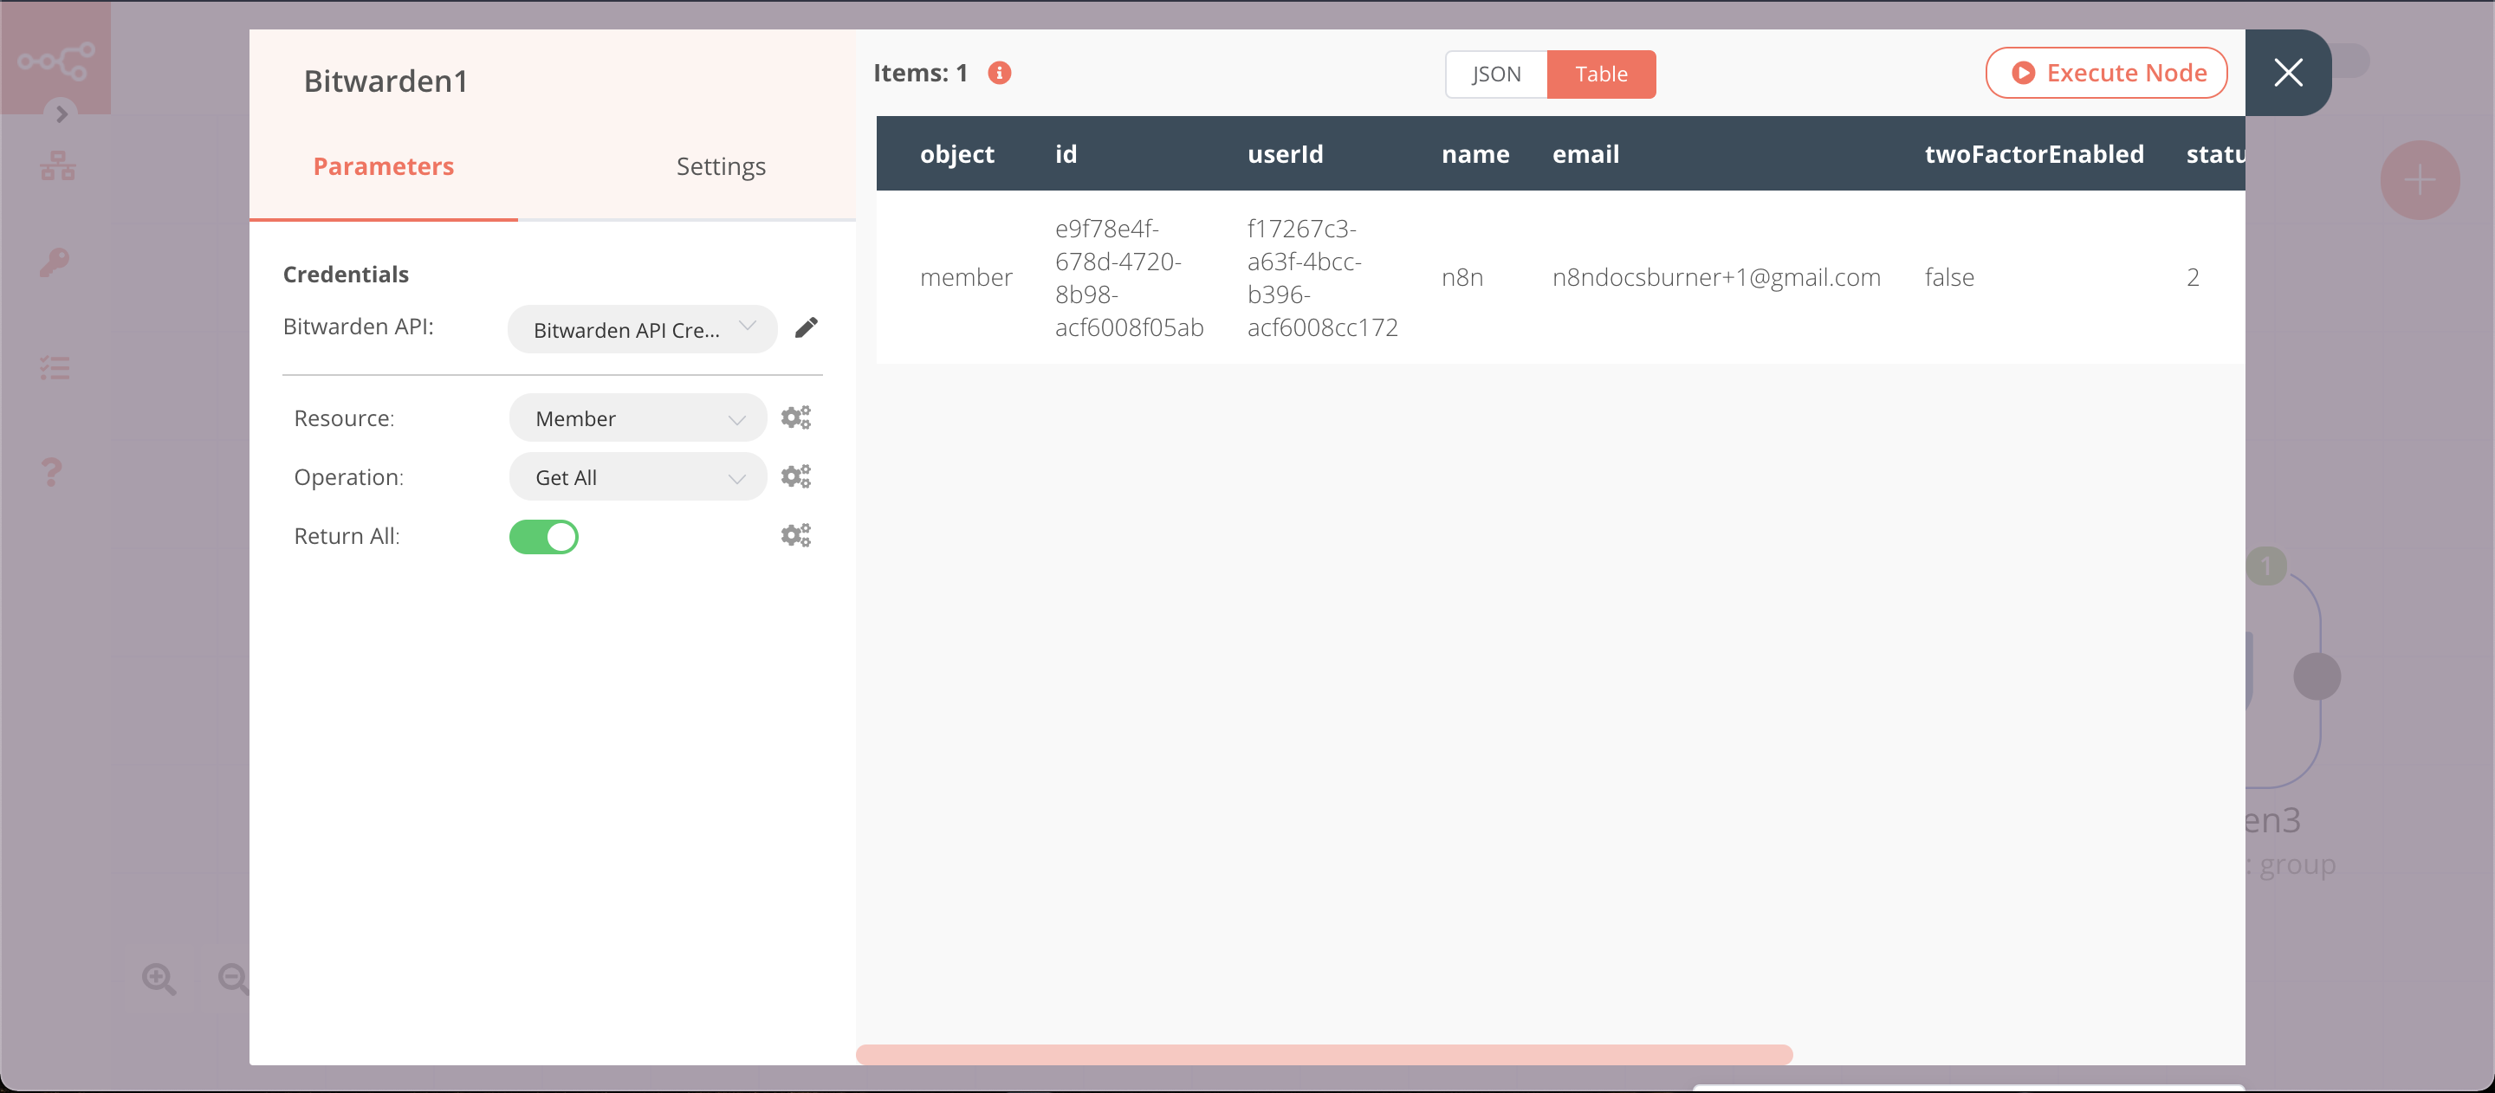Switch to Table view

[1603, 74]
